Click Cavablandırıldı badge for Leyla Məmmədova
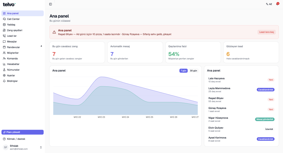 click(265, 90)
